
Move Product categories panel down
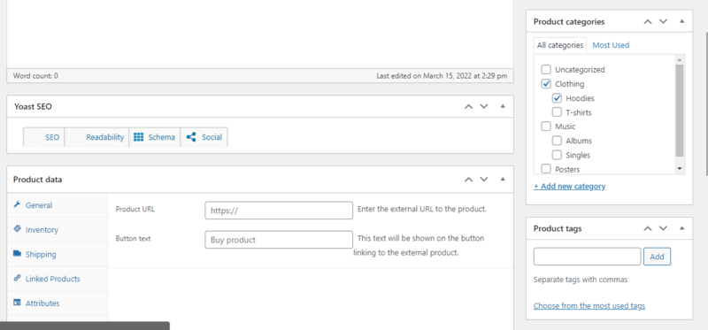pyautogui.click(x=663, y=21)
